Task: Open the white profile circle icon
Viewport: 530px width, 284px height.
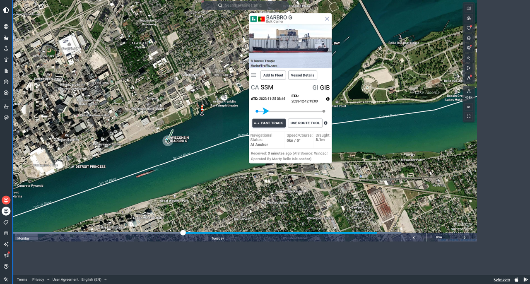Action: pos(6,211)
